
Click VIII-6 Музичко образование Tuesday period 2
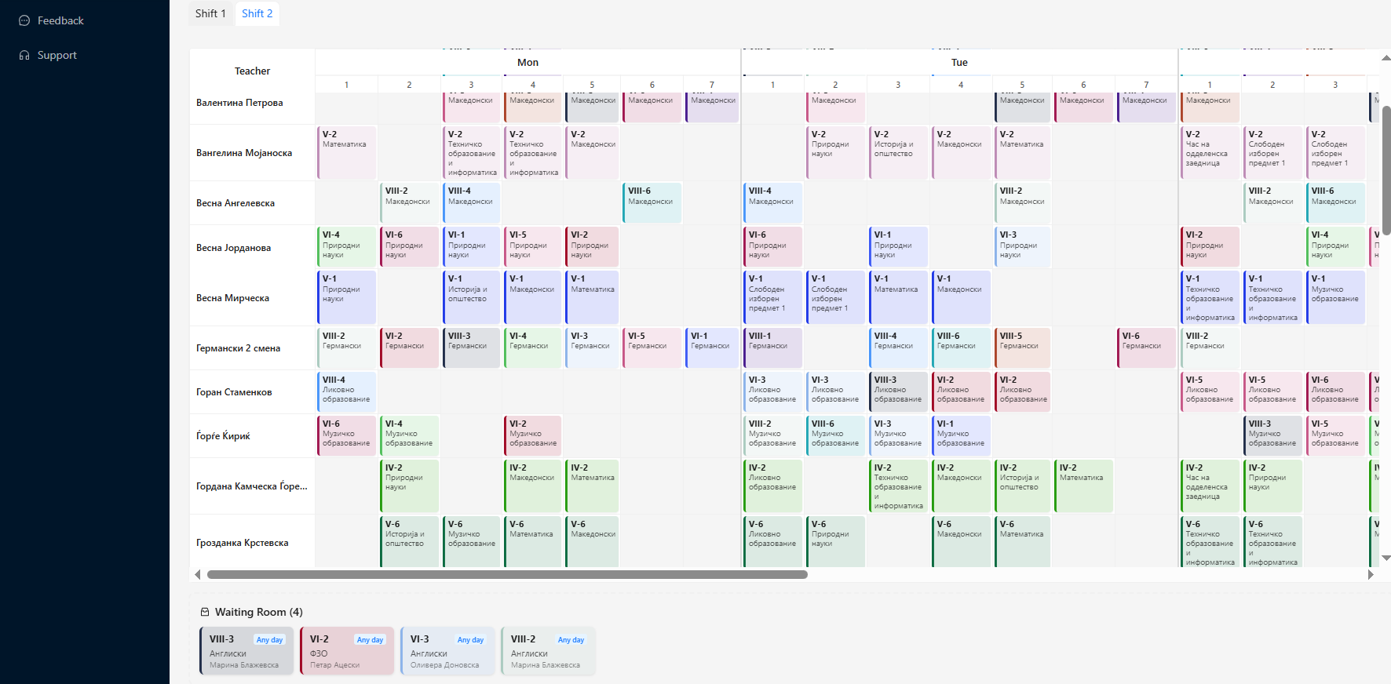click(836, 435)
